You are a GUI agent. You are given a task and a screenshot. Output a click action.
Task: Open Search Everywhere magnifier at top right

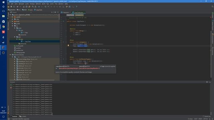coord(213,7)
